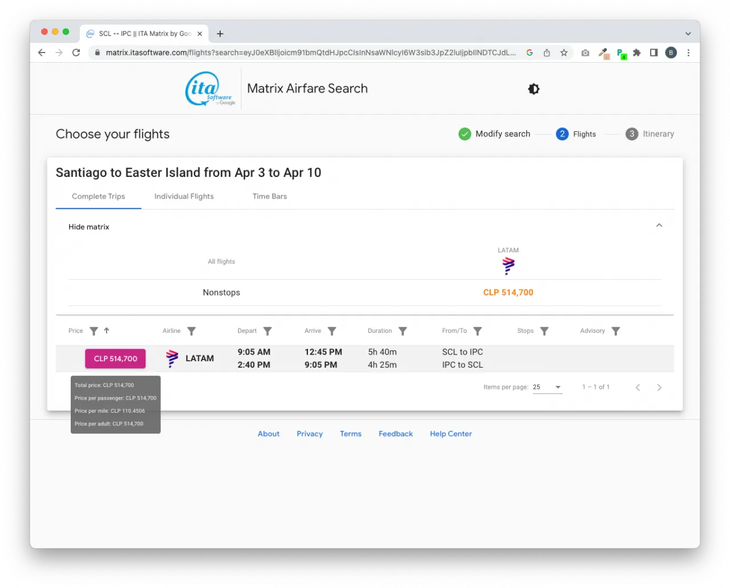
Task: Select the SCL - IPC browser tab
Action: [x=144, y=34]
